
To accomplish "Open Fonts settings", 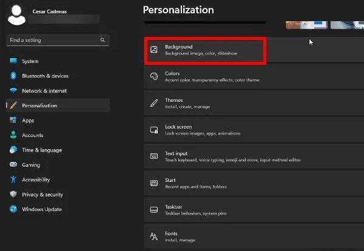I will coord(254,236).
